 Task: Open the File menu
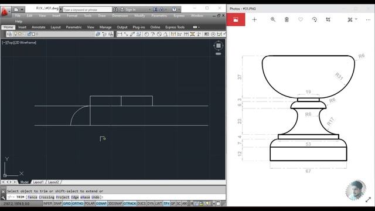pyautogui.click(x=18, y=16)
